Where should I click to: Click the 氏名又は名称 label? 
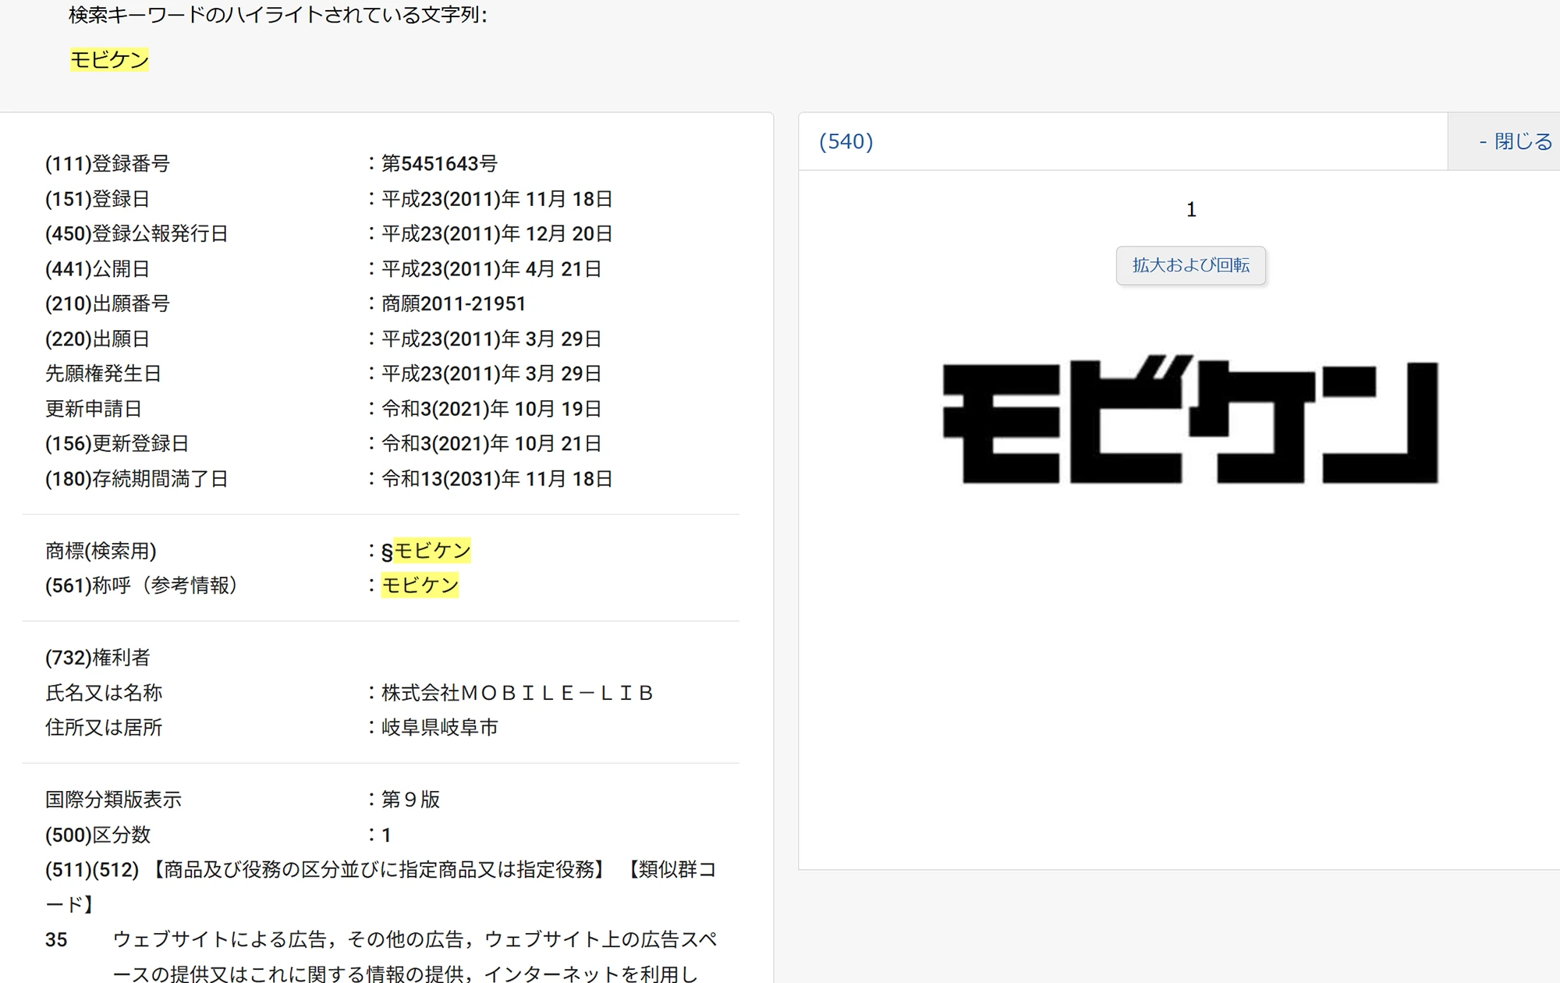click(104, 693)
